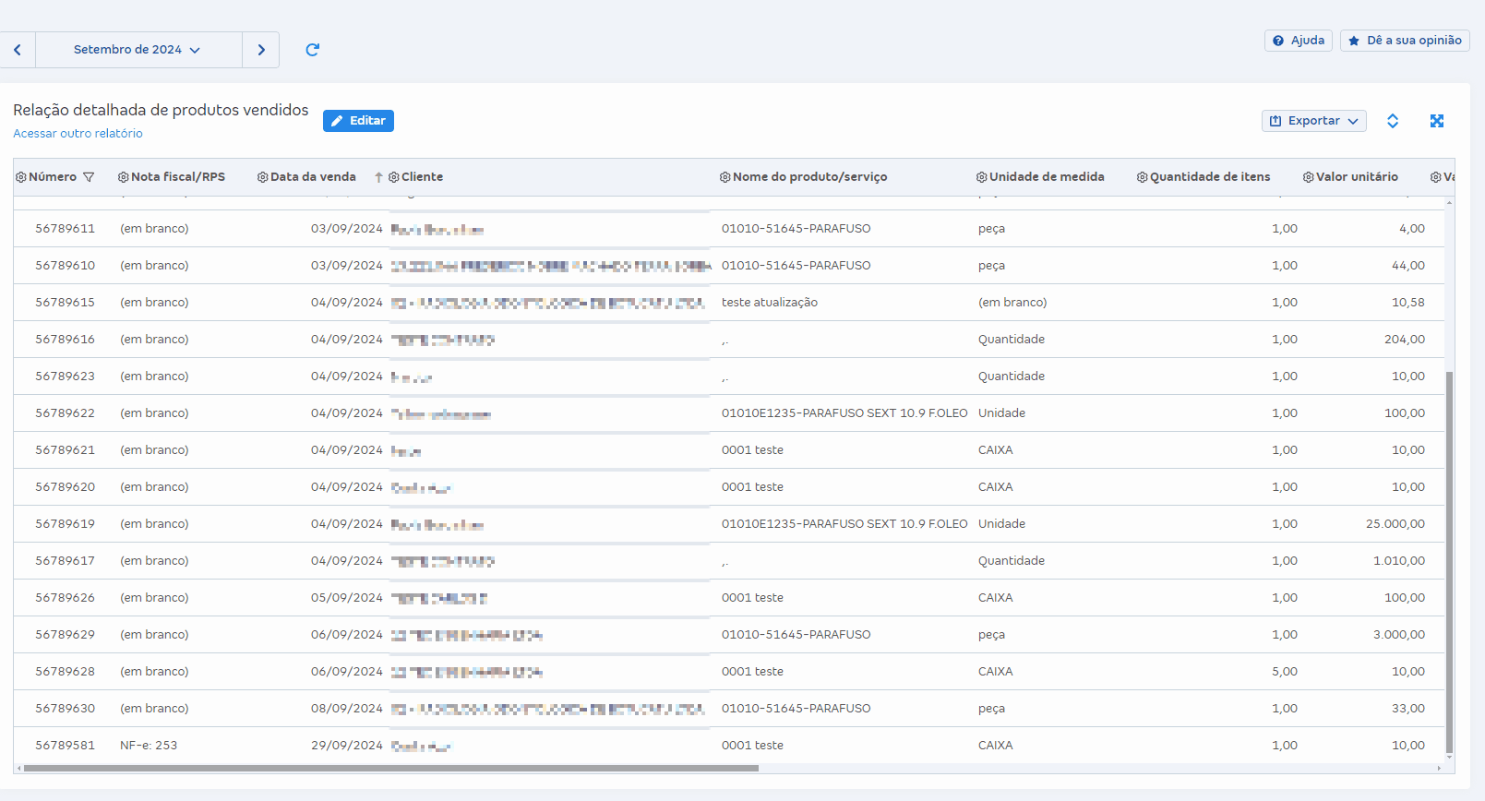Open the Número column filter
The height and width of the screenshot is (801, 1485).
(x=89, y=177)
